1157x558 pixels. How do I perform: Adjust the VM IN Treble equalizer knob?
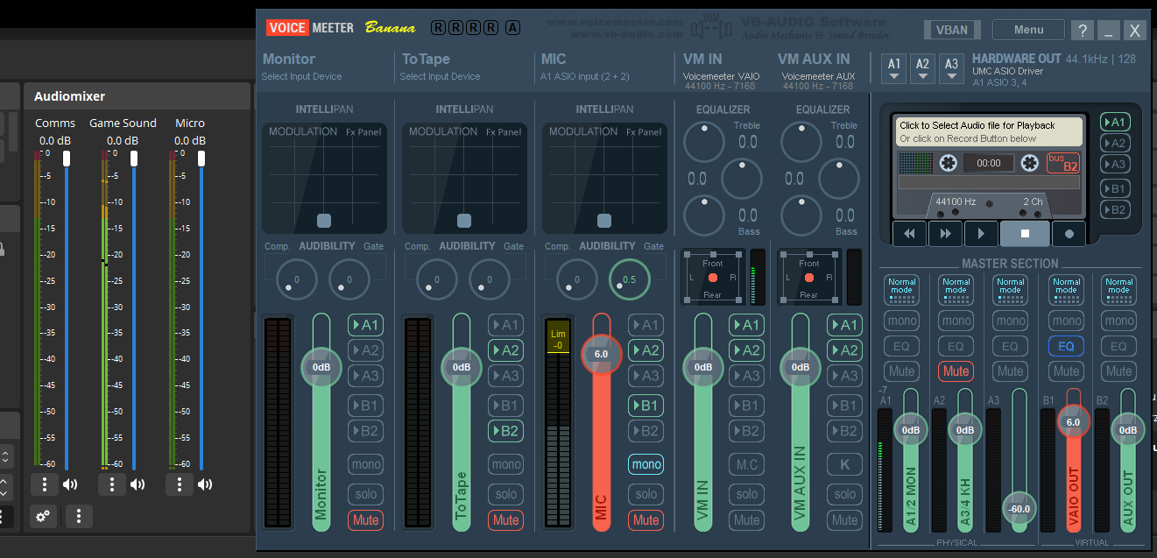pyautogui.click(x=704, y=142)
